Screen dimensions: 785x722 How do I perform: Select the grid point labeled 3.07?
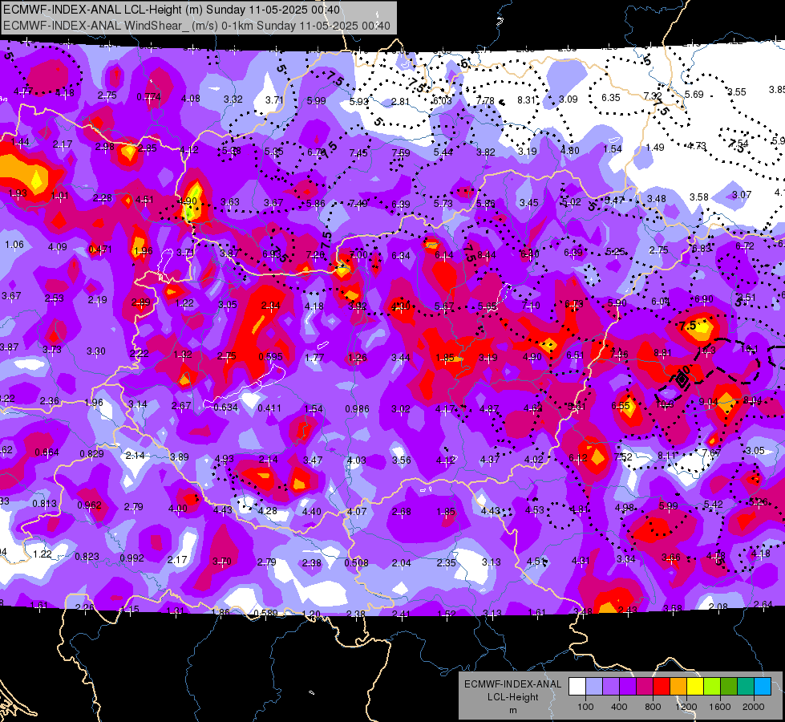click(742, 194)
